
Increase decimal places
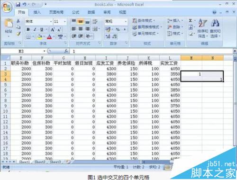point(108,36)
